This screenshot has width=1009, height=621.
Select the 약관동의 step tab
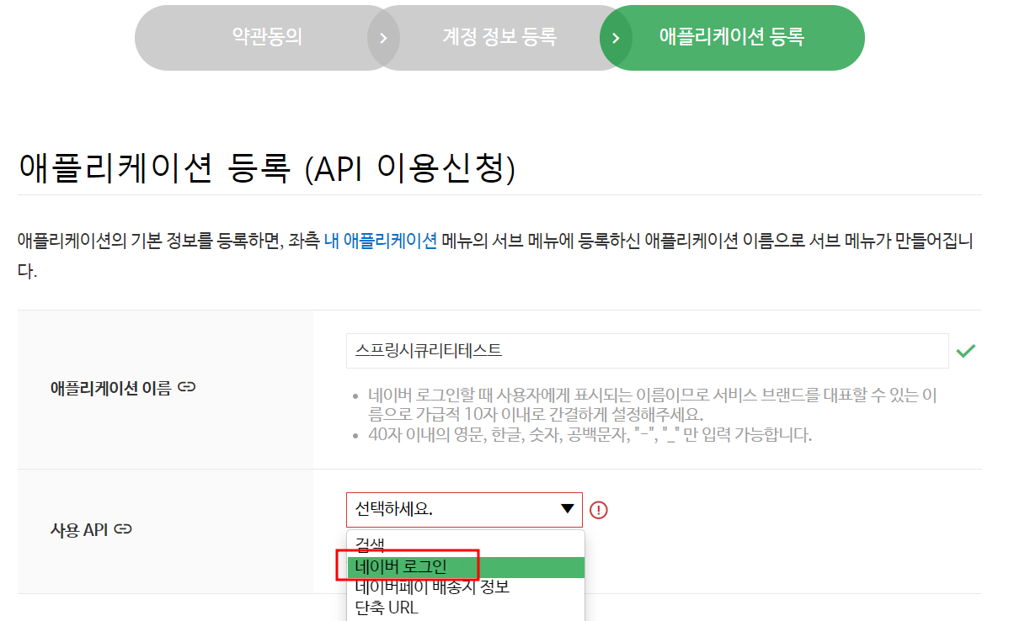point(267,37)
